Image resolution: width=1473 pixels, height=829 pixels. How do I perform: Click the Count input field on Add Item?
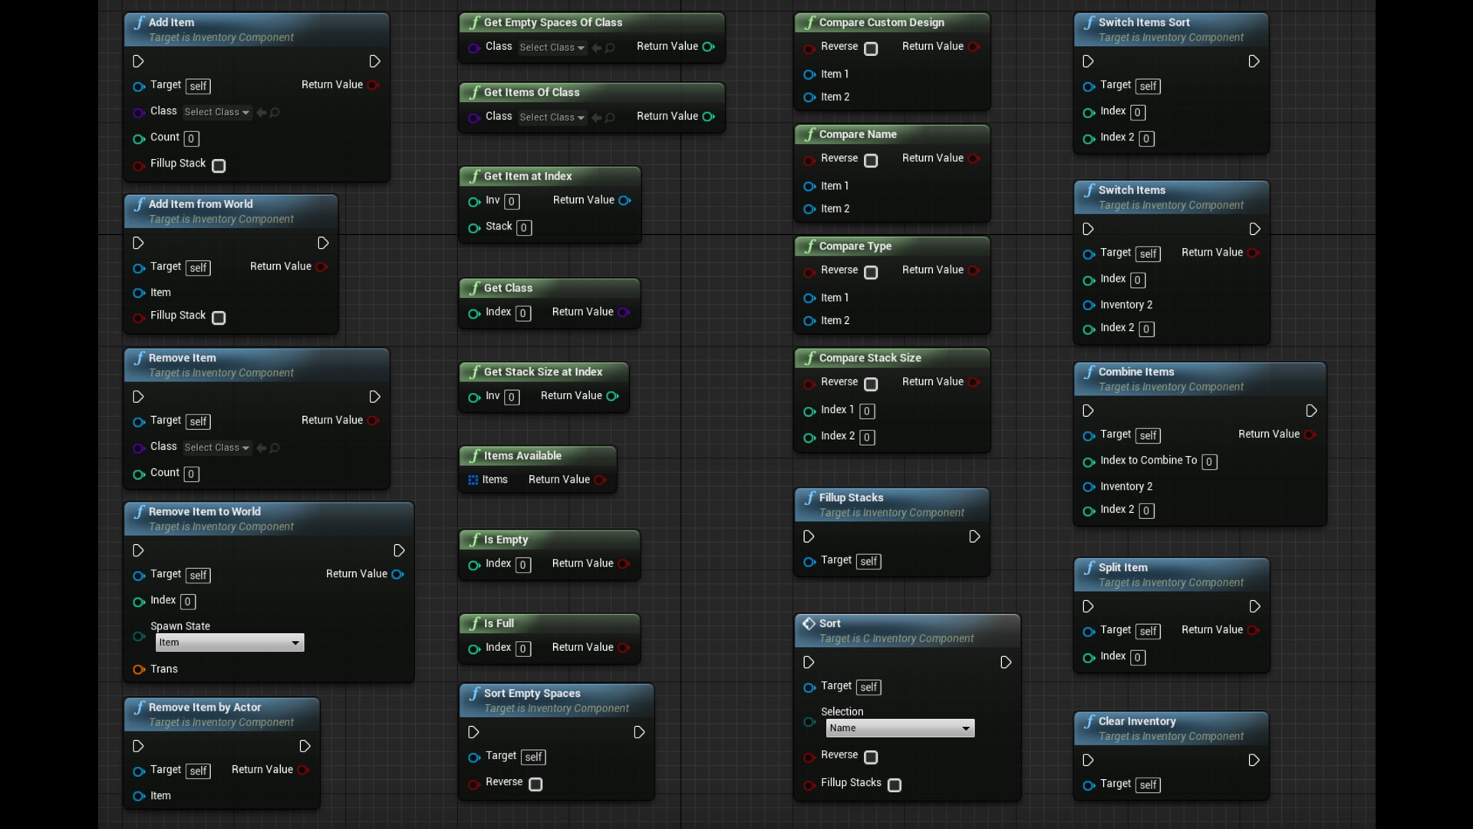pos(191,138)
